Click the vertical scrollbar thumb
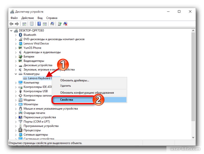The width and height of the screenshot is (204, 154). tap(193, 77)
